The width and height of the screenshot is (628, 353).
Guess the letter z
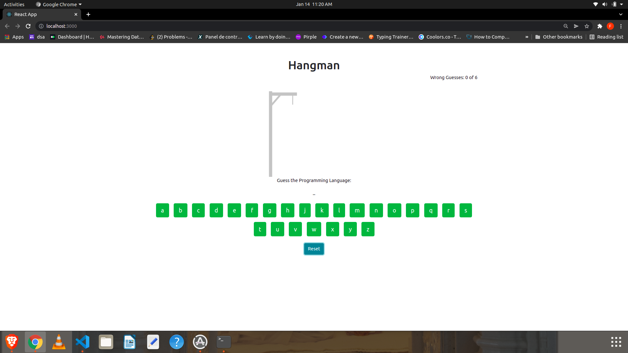coord(368,229)
